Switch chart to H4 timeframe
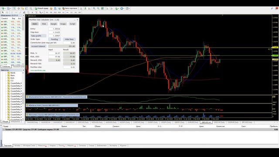This screenshot has width=279, height=157. click(68, 12)
